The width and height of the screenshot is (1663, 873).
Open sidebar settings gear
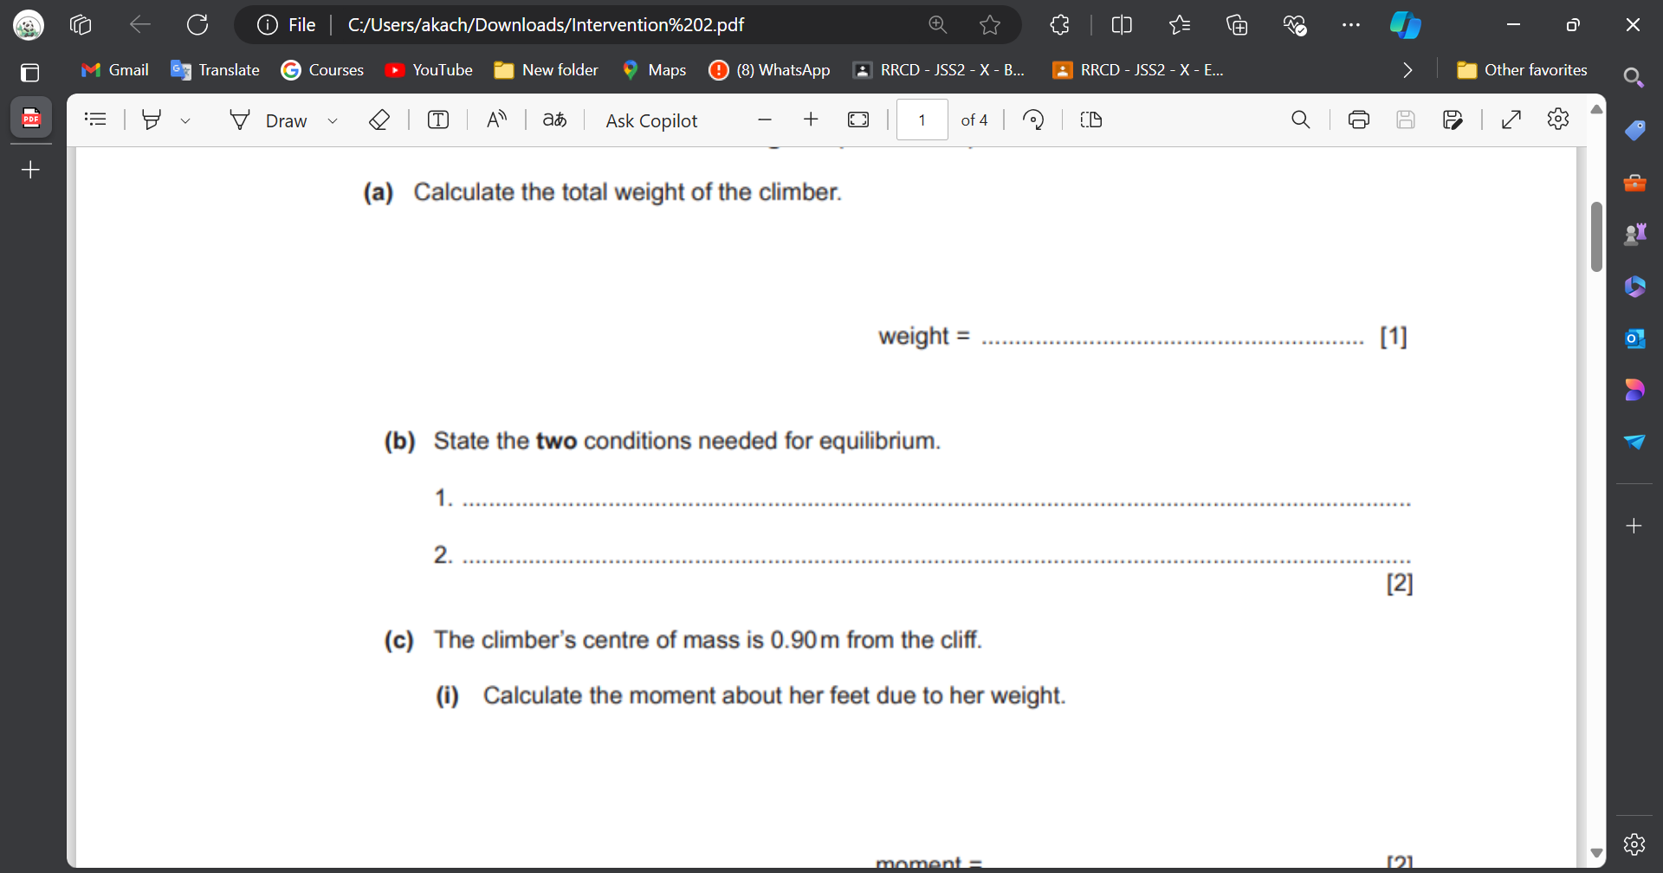click(1634, 844)
